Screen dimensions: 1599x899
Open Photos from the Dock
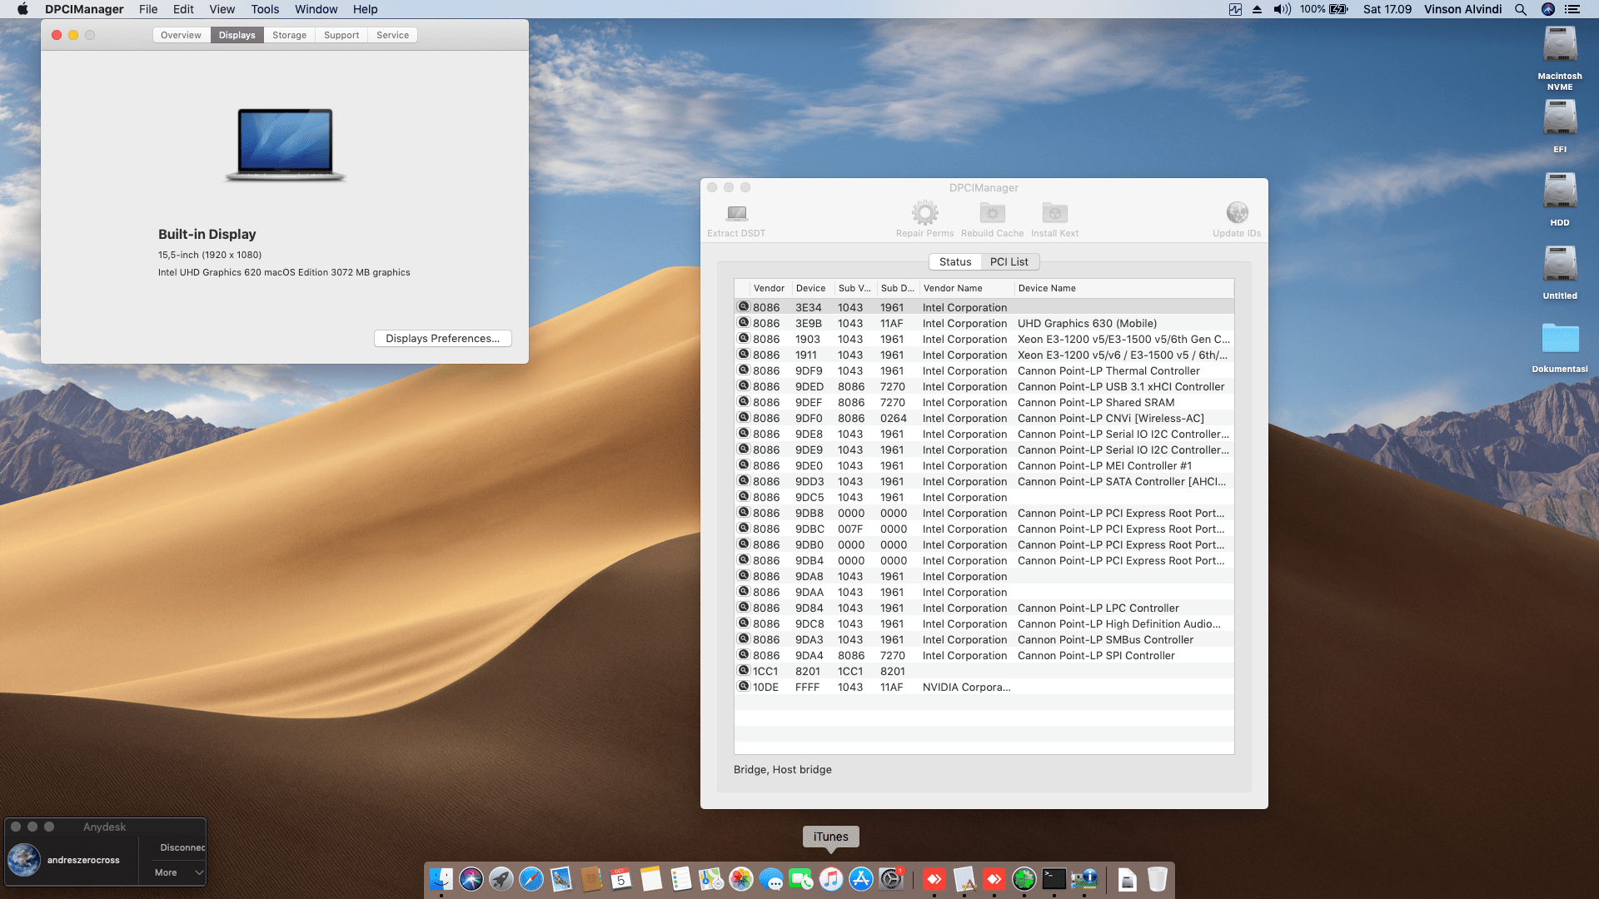click(741, 879)
